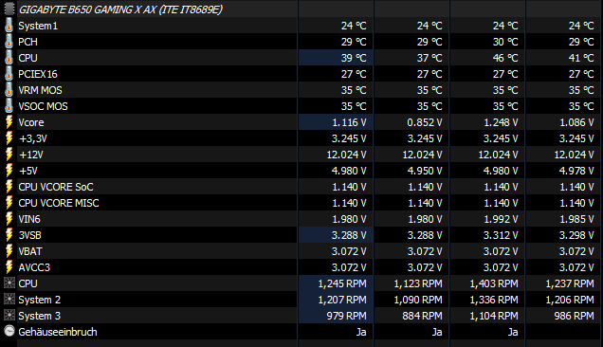The image size is (603, 347).
Task: Click the thermometer icon beside VSOC MOS
Action: click(9, 106)
